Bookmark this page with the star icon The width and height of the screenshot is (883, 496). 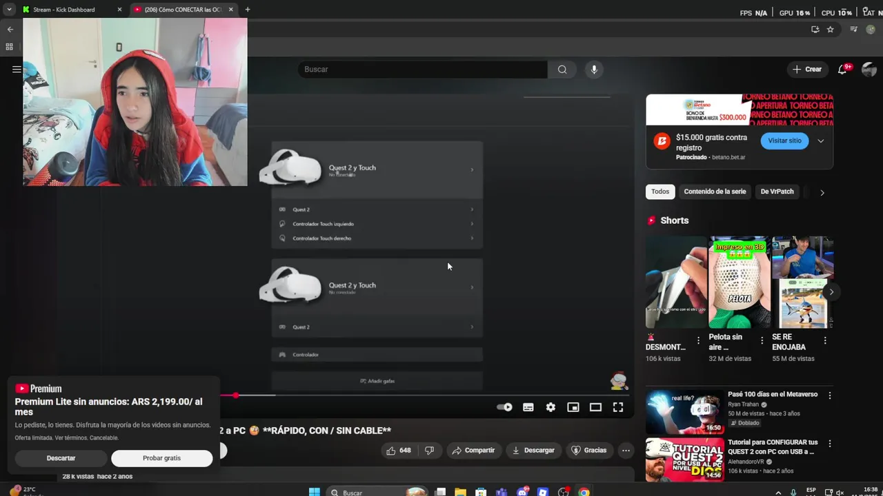point(831,29)
